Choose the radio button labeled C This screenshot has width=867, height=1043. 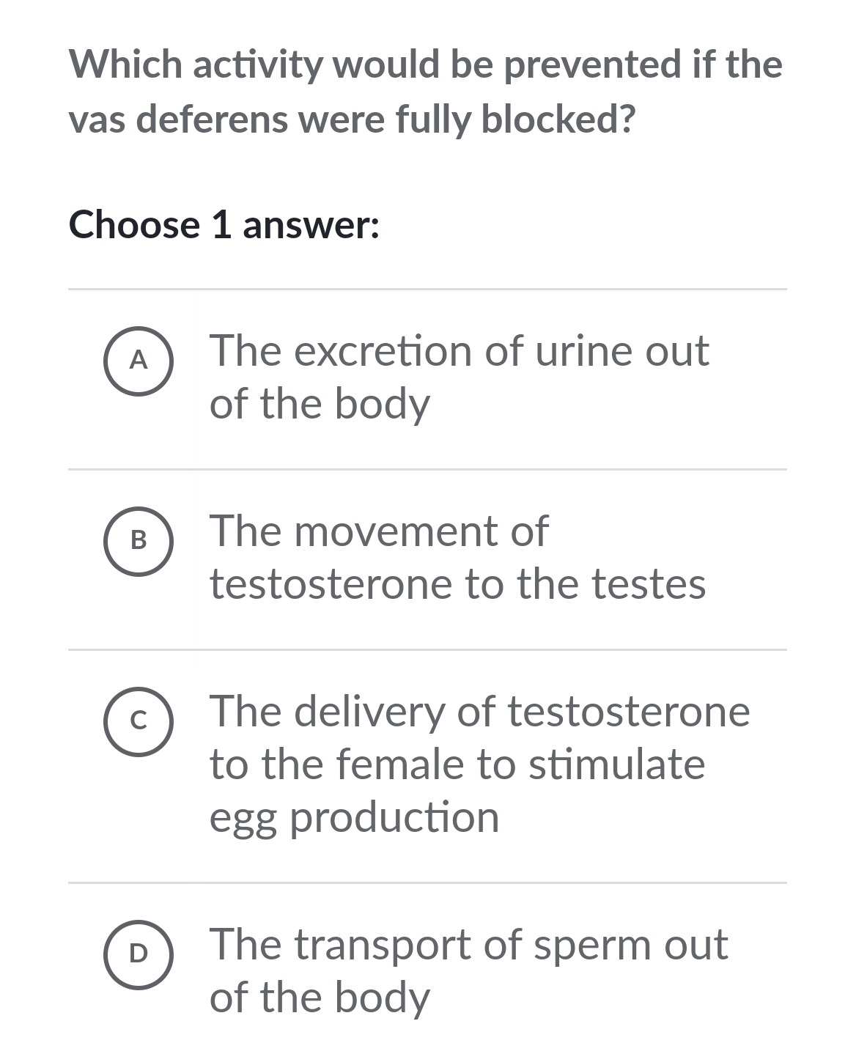139,721
